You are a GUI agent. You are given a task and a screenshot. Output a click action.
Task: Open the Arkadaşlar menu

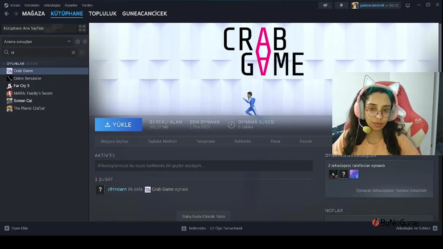click(x=52, y=5)
